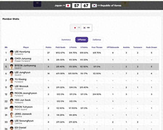Viewport: 163px width, 130px height.
Task: Sort by Points column header
Action: coord(48,47)
